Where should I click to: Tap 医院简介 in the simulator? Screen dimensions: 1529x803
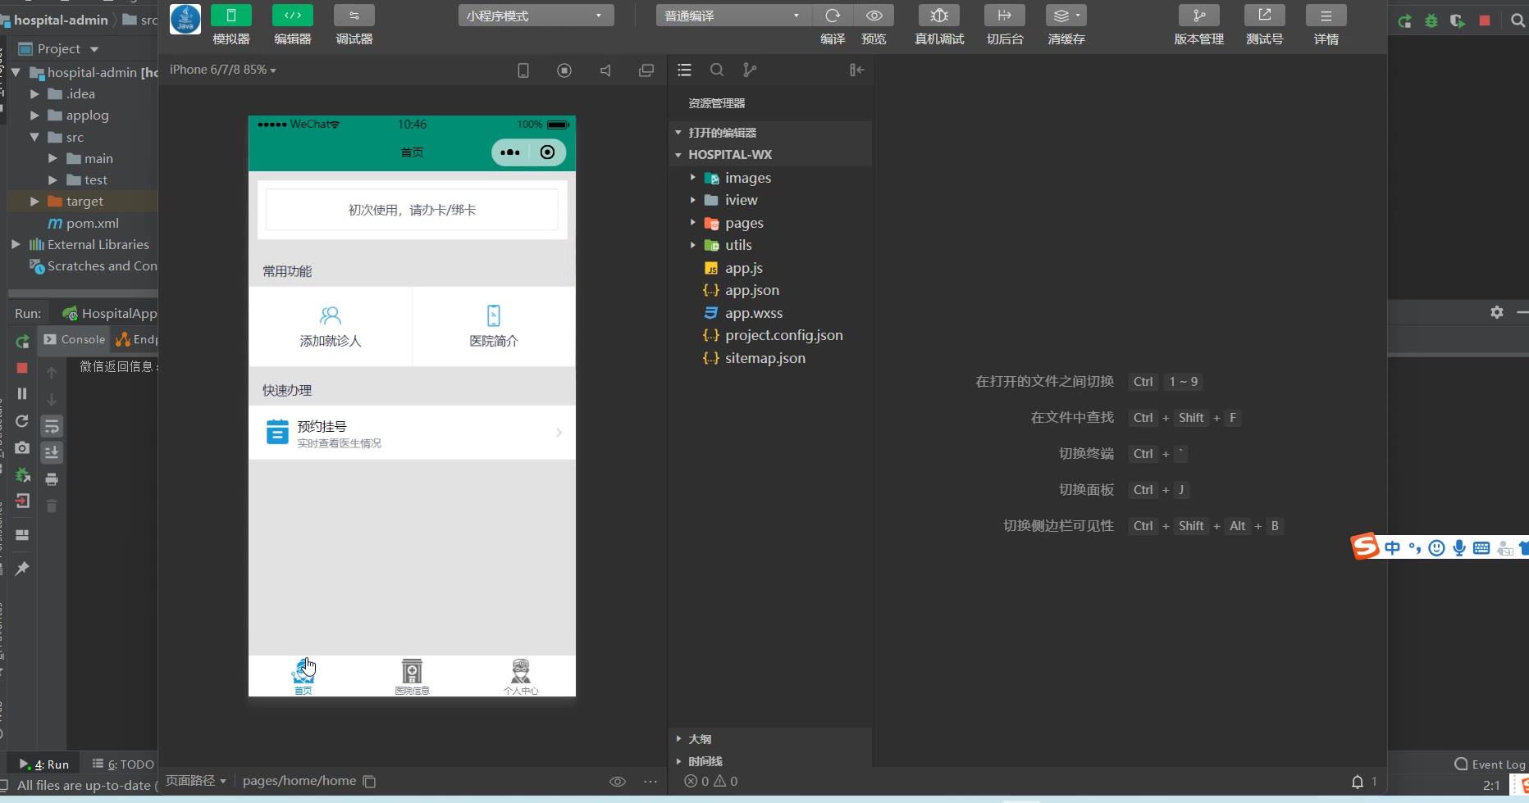click(494, 326)
